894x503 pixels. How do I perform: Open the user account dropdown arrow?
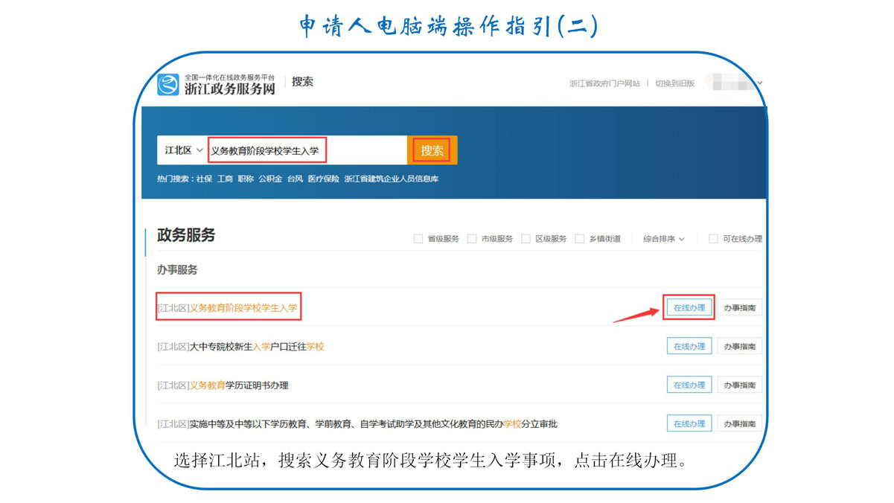pos(759,83)
